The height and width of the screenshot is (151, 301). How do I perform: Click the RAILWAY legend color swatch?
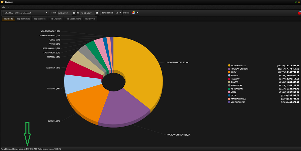coord(229,79)
